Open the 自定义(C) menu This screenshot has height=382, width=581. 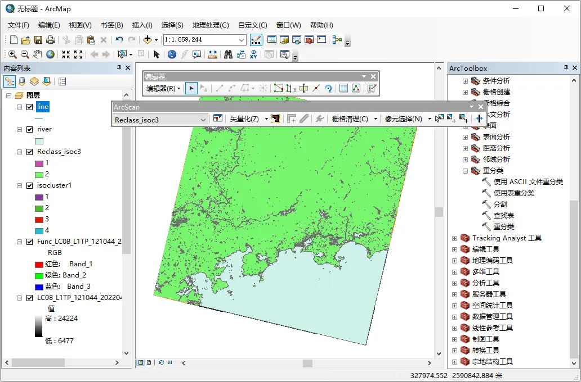[x=252, y=25]
